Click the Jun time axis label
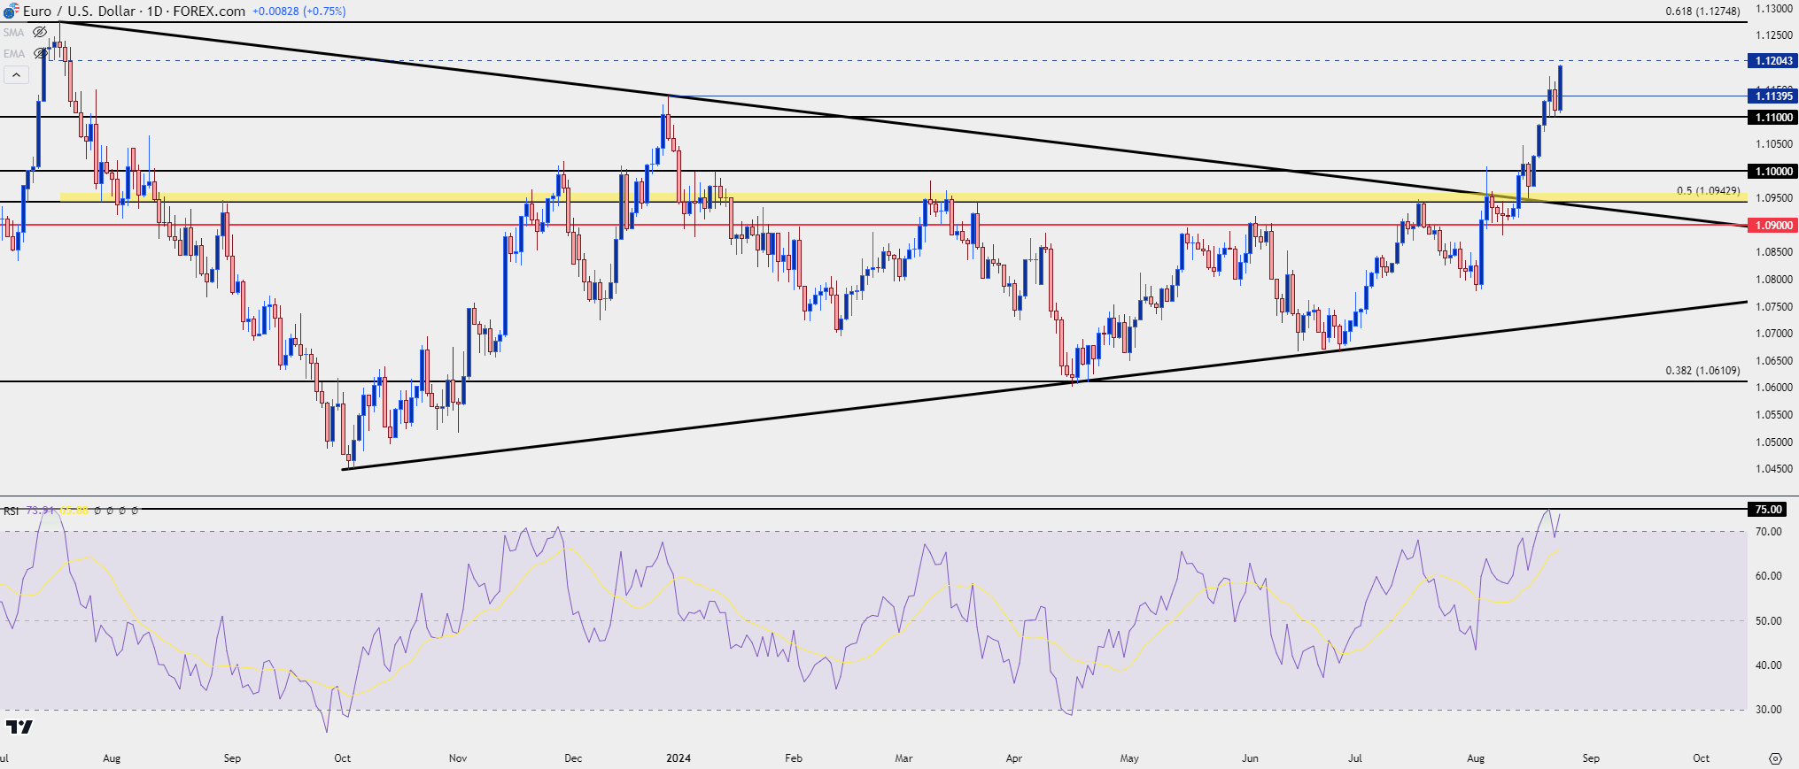This screenshot has height=769, width=1799. 1250,758
